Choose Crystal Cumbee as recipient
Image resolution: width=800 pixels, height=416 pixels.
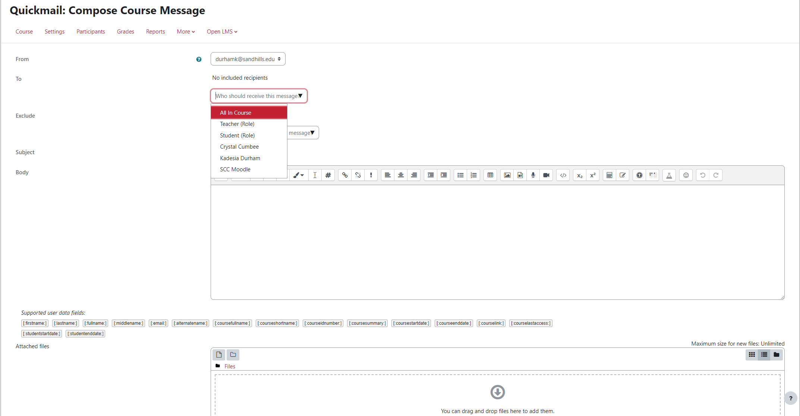249,147
